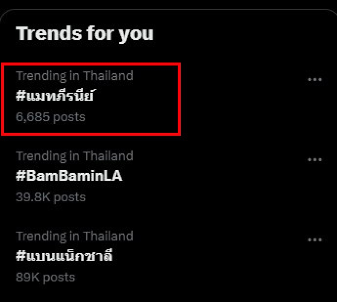Screen dimensions: 337x302
Task: Open the #BamBaminLA hashtag
Action: [x=69, y=176]
